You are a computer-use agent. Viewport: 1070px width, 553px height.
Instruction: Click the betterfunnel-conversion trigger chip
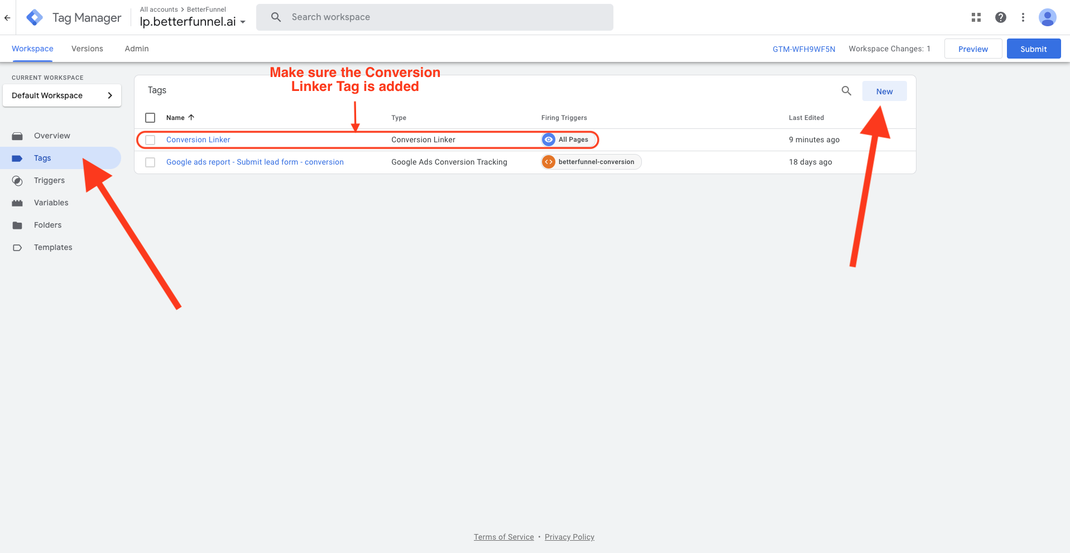point(591,162)
